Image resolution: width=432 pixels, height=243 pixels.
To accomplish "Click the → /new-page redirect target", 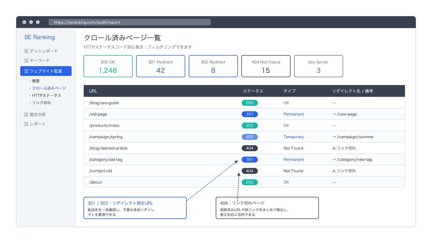I will point(345,114).
